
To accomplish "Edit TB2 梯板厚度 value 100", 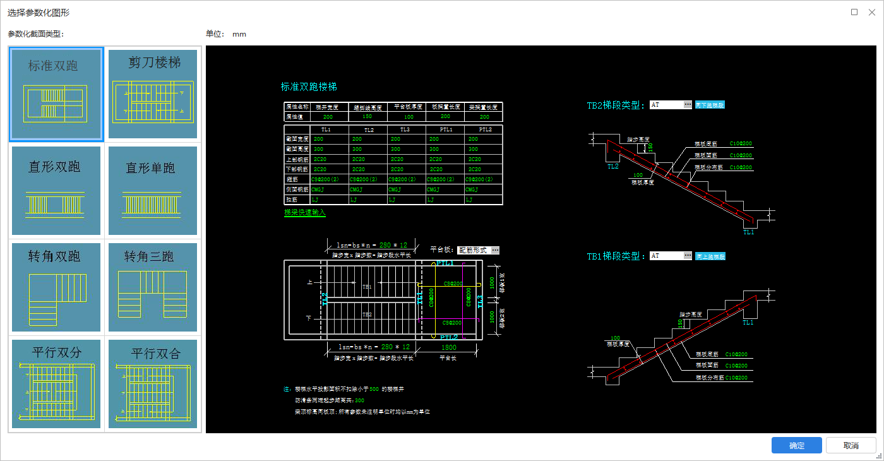I will tap(638, 175).
